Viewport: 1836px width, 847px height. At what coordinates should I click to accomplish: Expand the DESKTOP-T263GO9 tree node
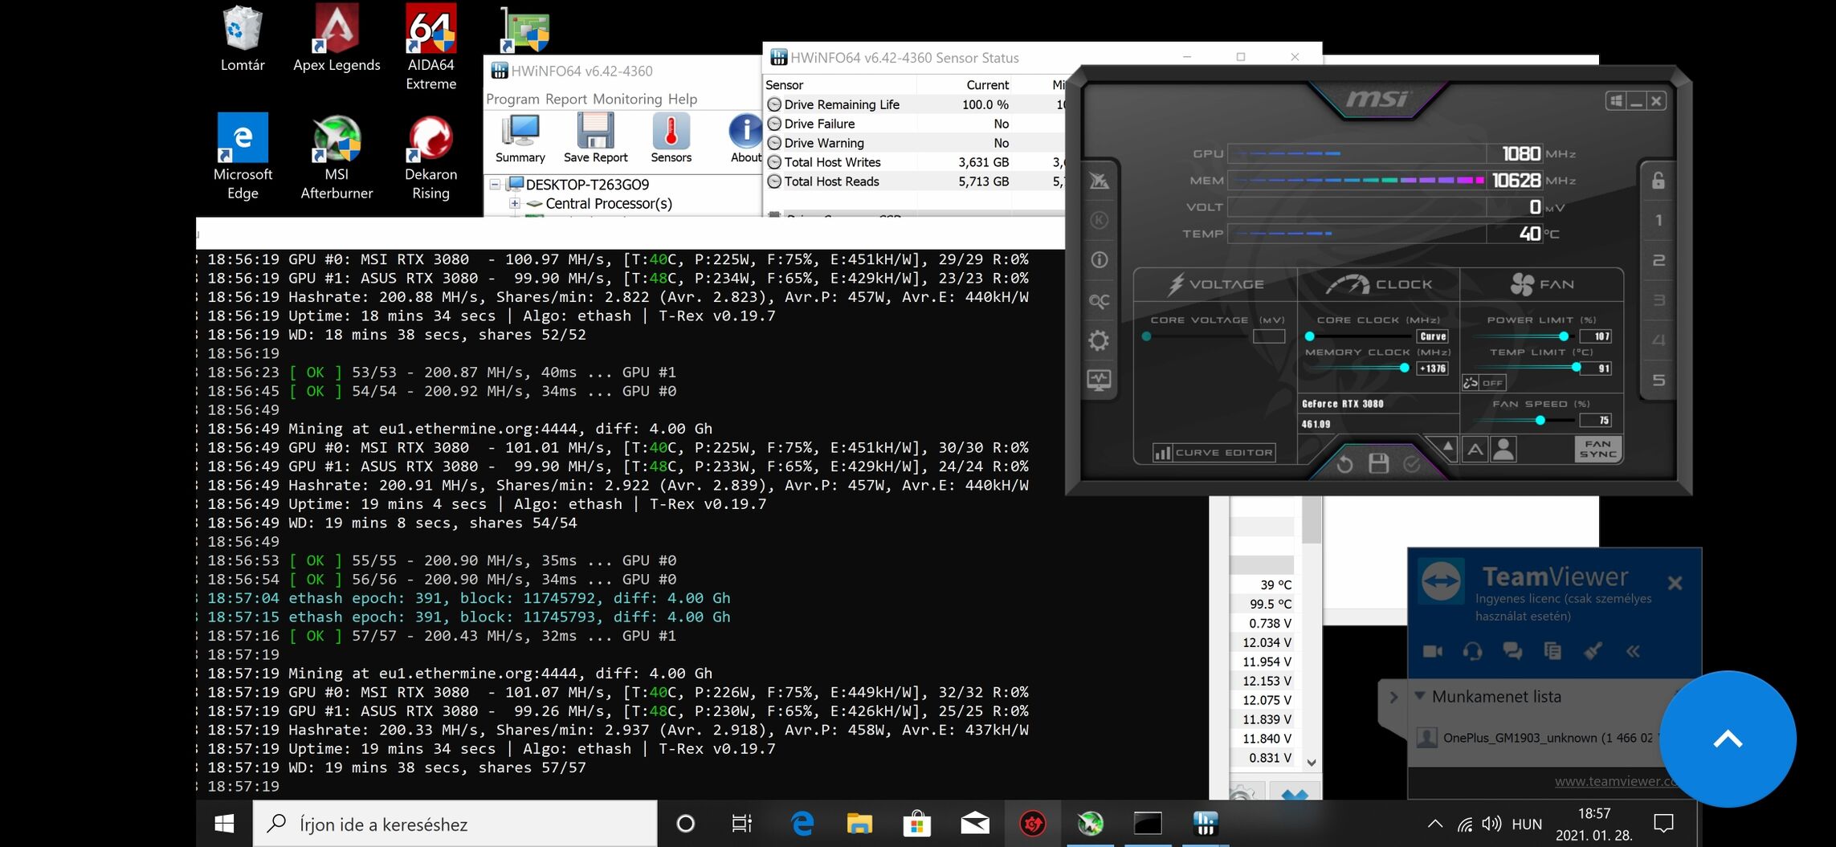pyautogui.click(x=495, y=185)
